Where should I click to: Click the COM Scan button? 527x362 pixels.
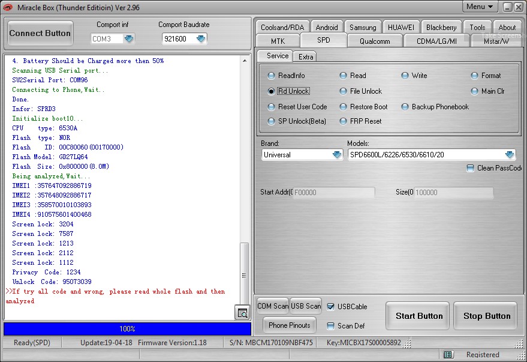273,306
